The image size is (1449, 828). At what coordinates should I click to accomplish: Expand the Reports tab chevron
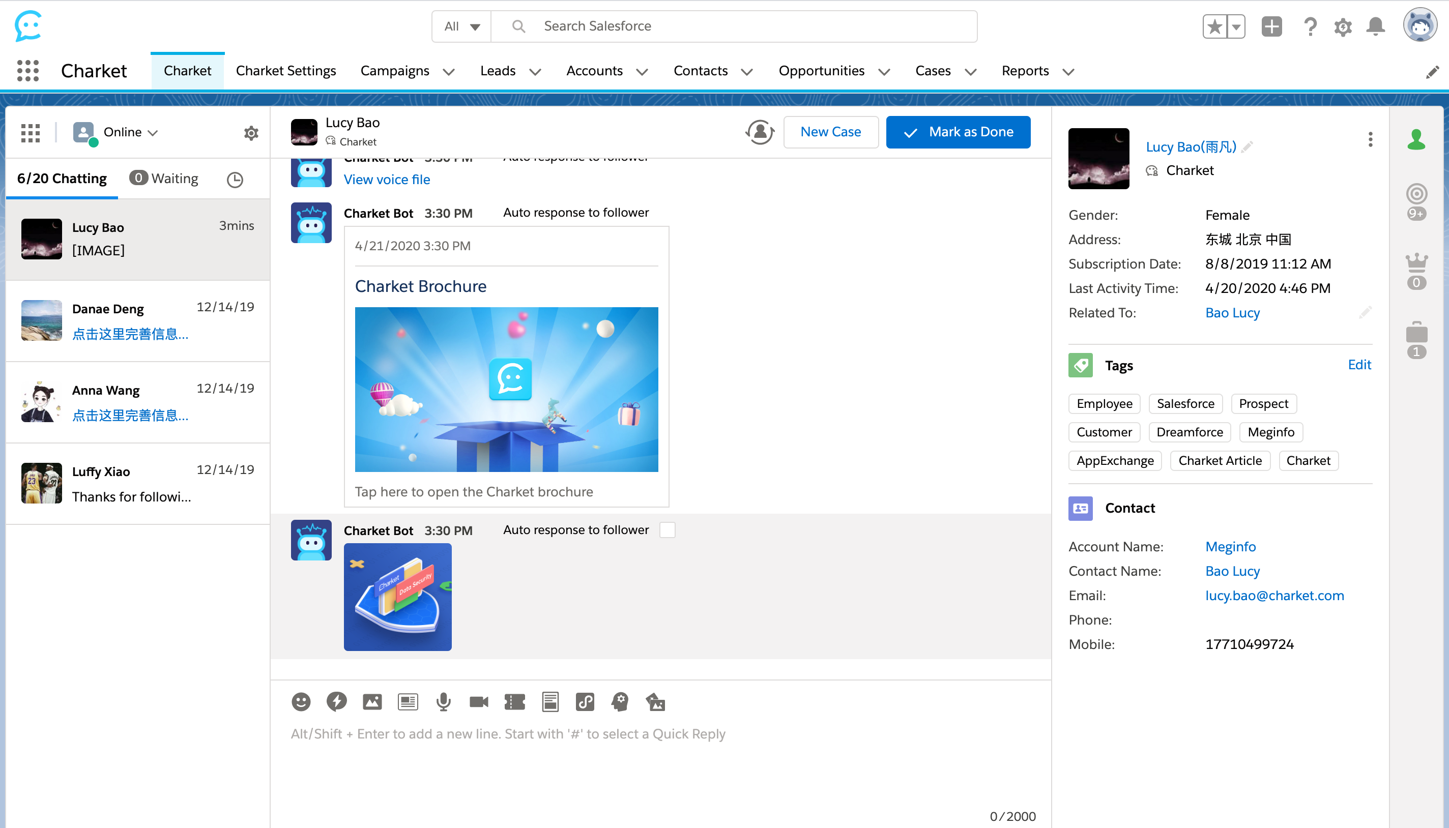[x=1068, y=72]
